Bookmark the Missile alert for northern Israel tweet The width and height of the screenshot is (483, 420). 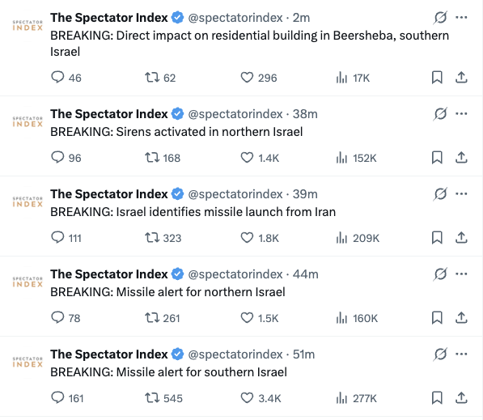tap(437, 318)
